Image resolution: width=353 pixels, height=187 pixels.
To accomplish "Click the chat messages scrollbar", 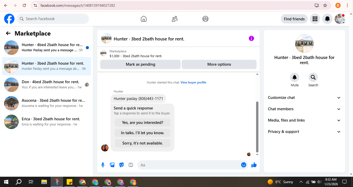I will click(257, 127).
